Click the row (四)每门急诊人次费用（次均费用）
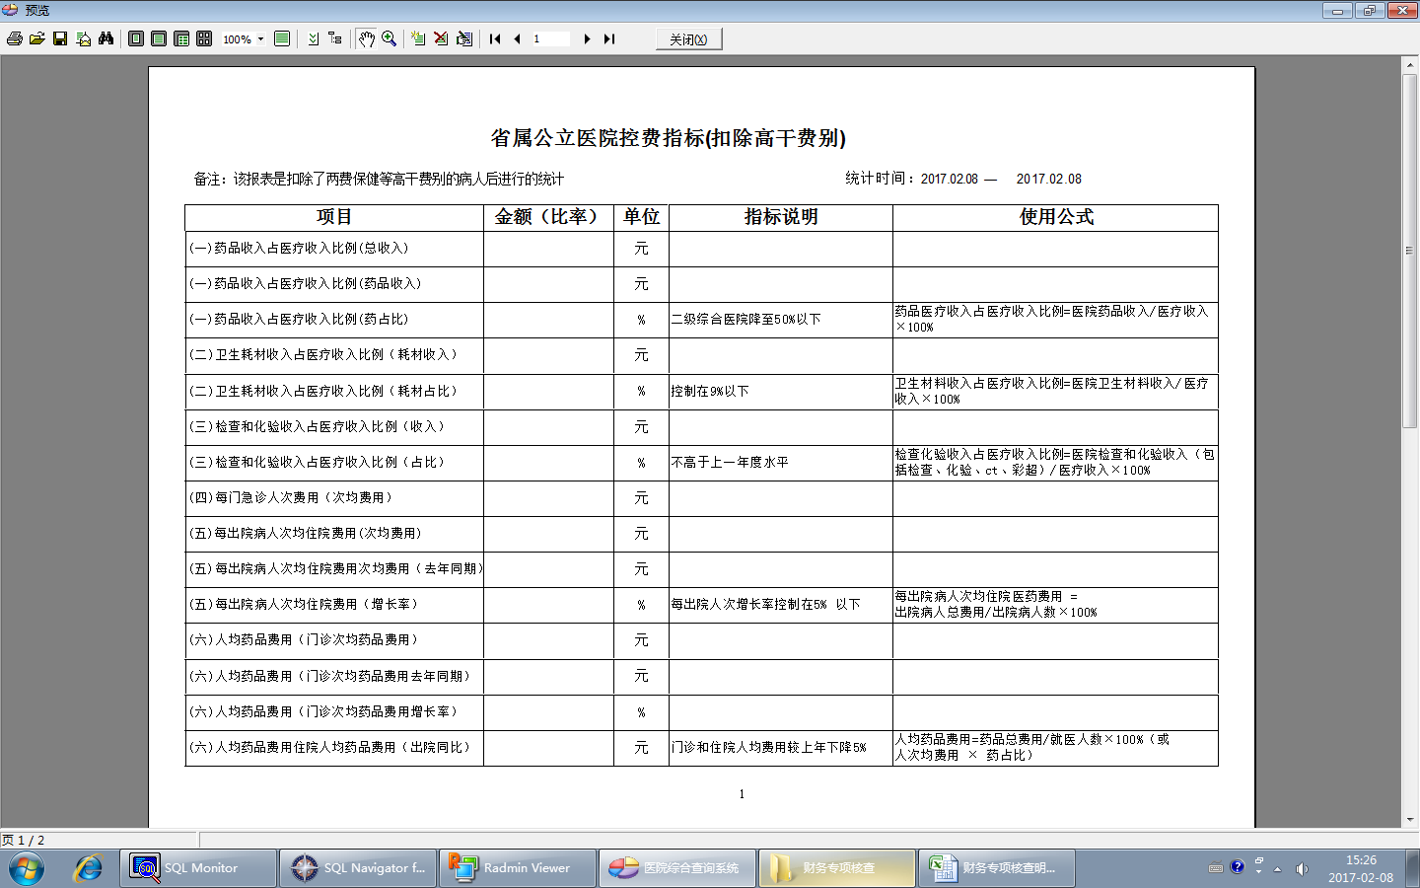Screen dimensions: 1420x888 click(x=701, y=498)
